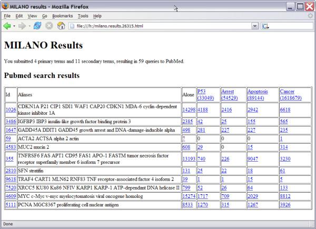Viewport: 316px width, 229px height.
Task: Reload the page with the refresh icon
Action: (37, 26)
